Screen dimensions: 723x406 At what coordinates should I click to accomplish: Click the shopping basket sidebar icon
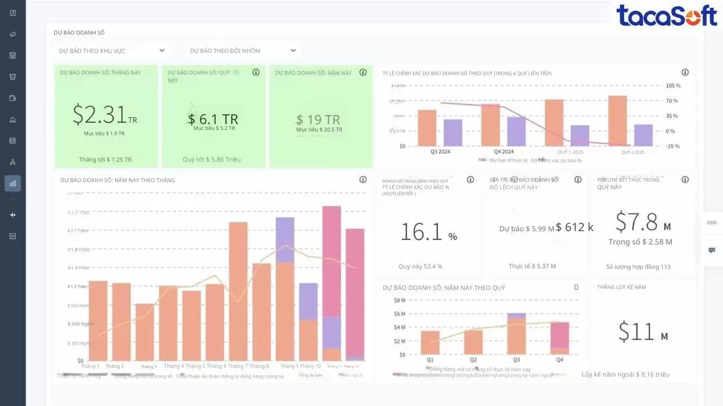point(13,76)
